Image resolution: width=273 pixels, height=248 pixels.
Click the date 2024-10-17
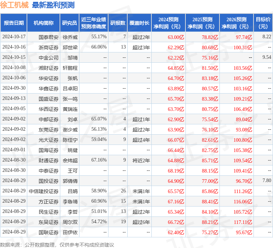[14, 36]
